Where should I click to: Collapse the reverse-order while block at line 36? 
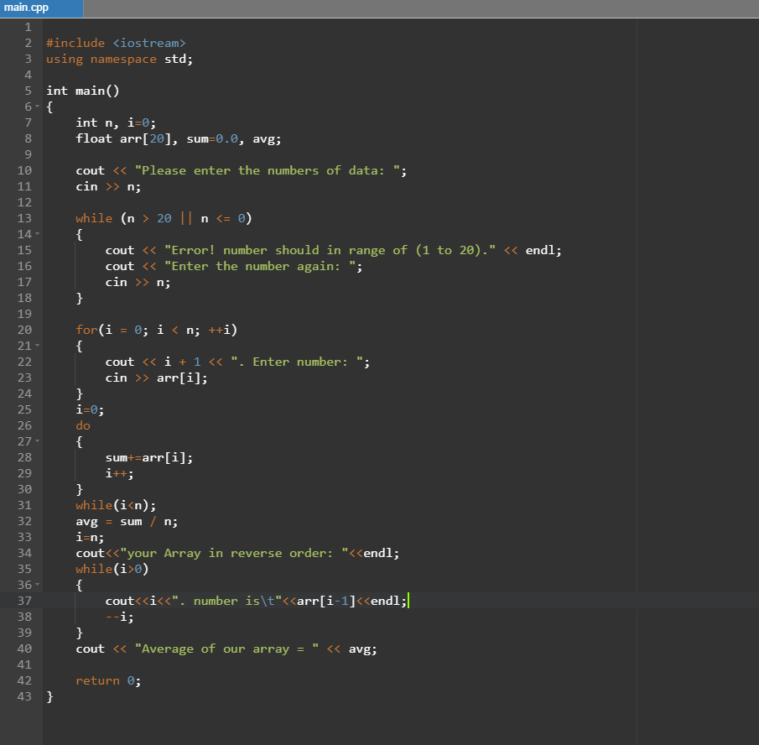[39, 585]
